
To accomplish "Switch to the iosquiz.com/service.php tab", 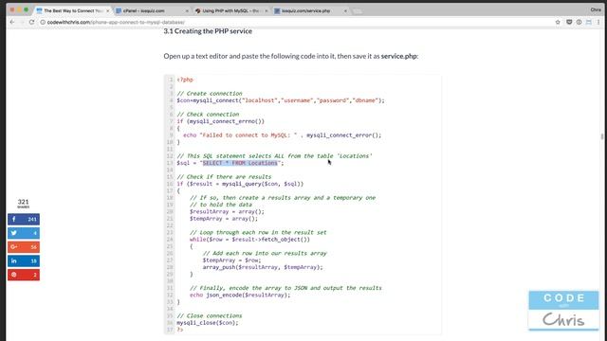I will [310, 10].
